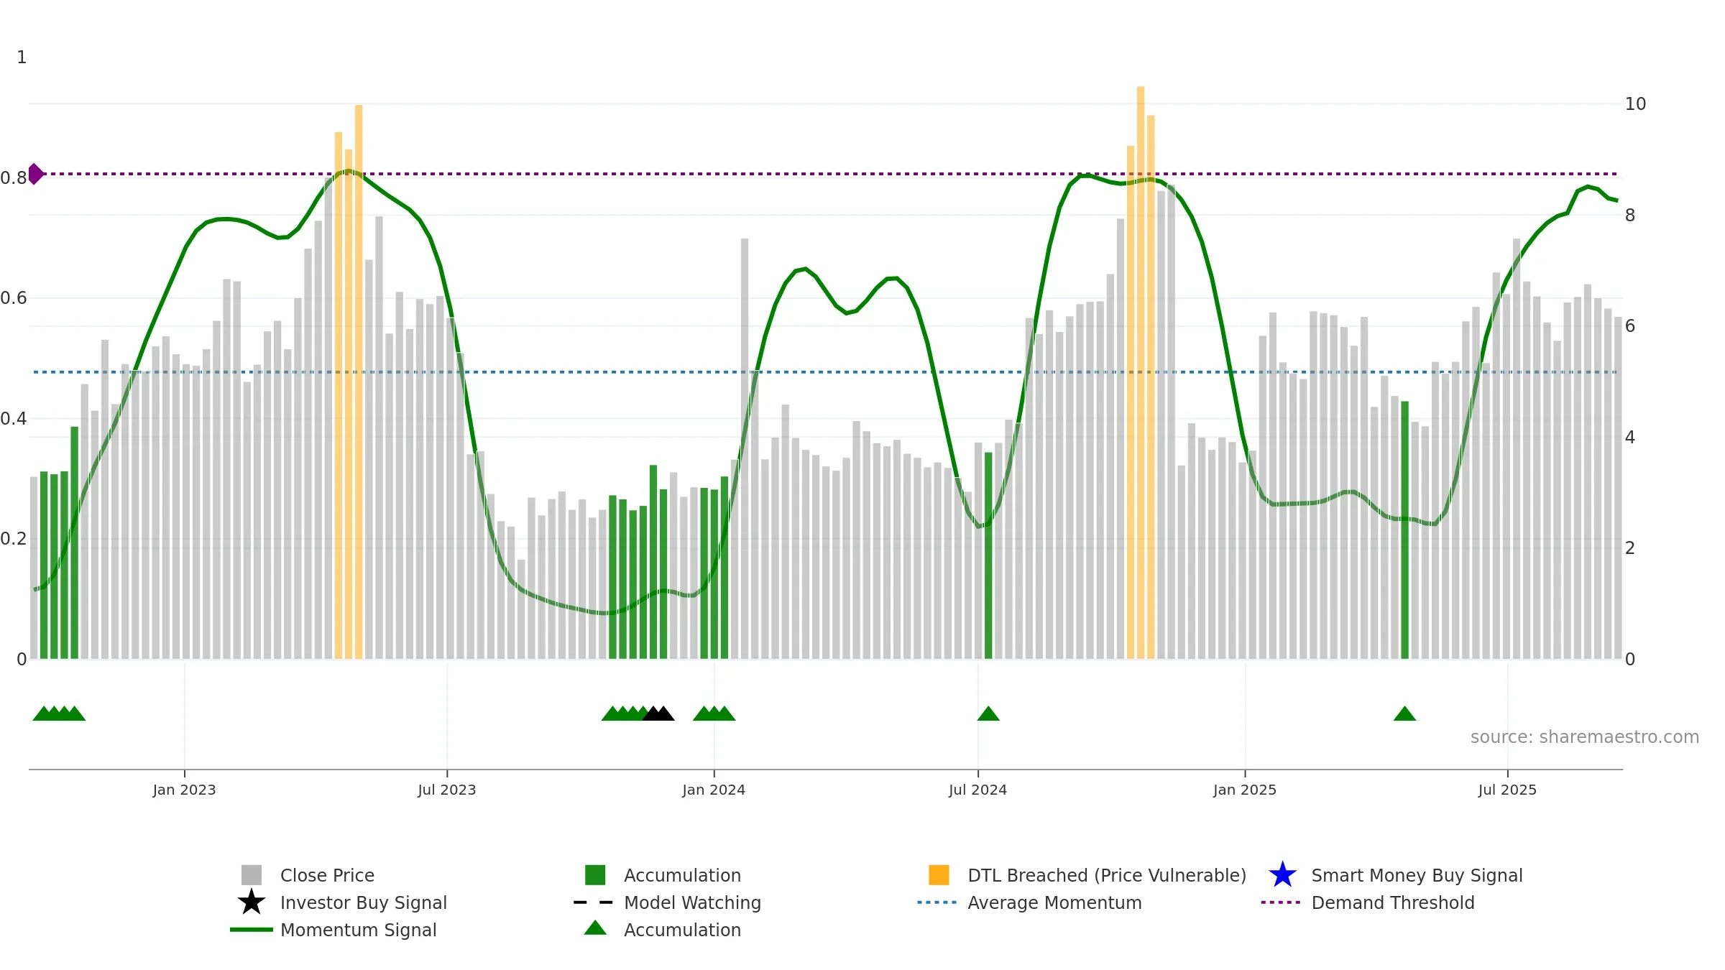The width and height of the screenshot is (1725, 970).
Task: Click the grey Close Price legend swatch
Action: tap(252, 875)
